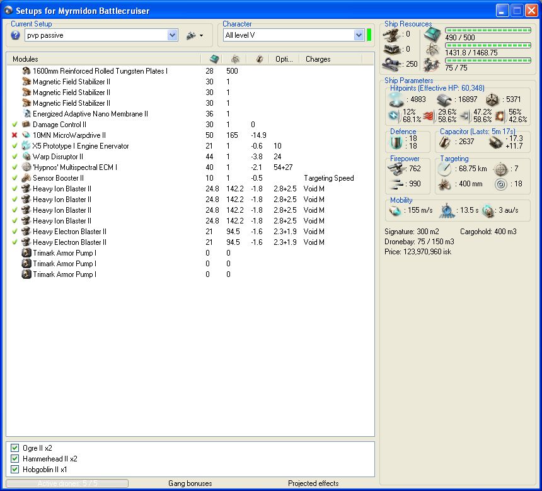The image size is (542, 491).
Task: Click the turret DPS icon showing 762
Action: 396,169
